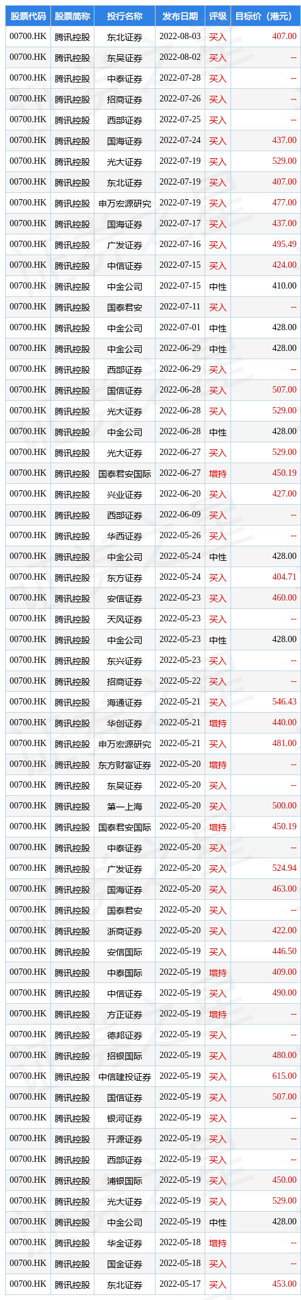
Task: Click 东北证券 dated 2022-08-03
Action: 125,37
